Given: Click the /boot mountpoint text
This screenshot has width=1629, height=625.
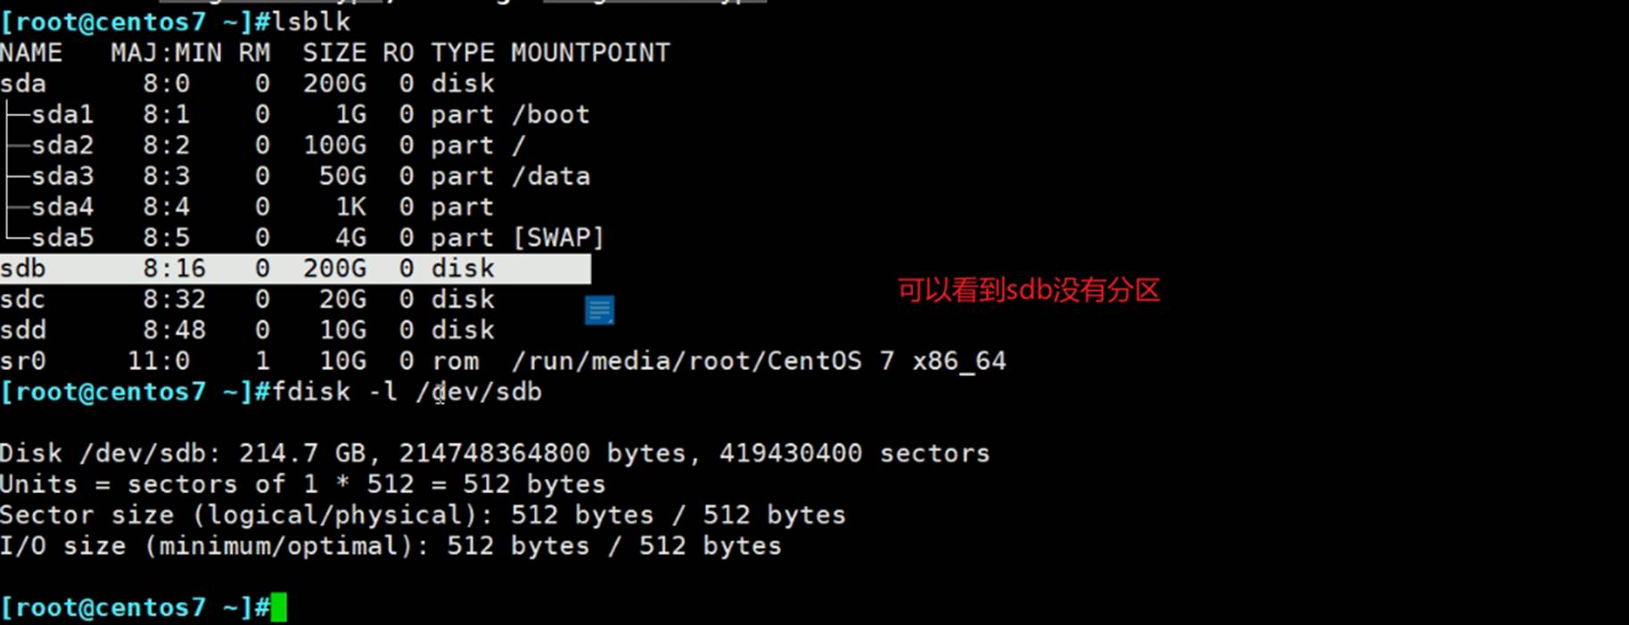Looking at the screenshot, I should tap(550, 115).
